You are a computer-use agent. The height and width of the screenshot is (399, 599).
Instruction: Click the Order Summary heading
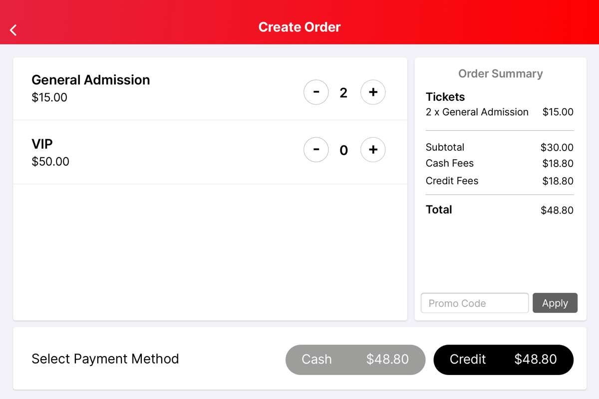pyautogui.click(x=500, y=73)
